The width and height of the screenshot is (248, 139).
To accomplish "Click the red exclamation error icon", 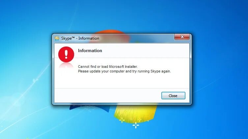I will click(66, 54).
